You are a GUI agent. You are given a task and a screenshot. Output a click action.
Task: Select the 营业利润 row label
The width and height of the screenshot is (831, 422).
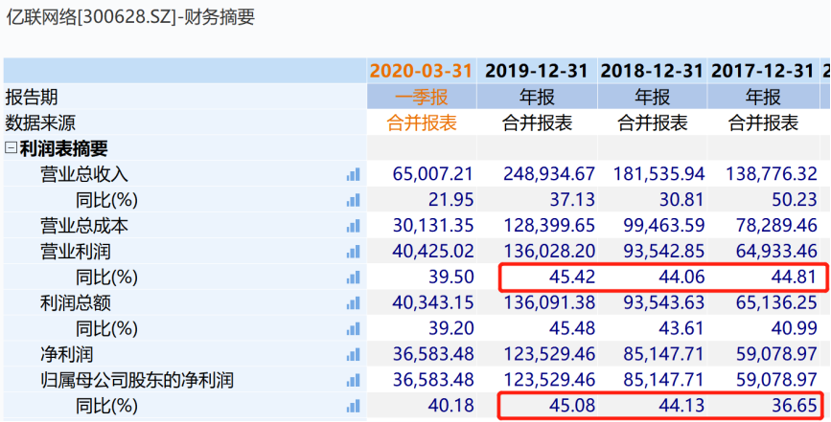click(76, 251)
